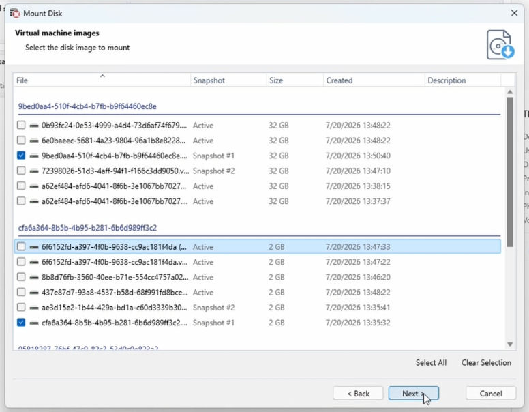Click disk icon for 6e0baeec-5681 image
The height and width of the screenshot is (412, 529).
tap(33, 141)
